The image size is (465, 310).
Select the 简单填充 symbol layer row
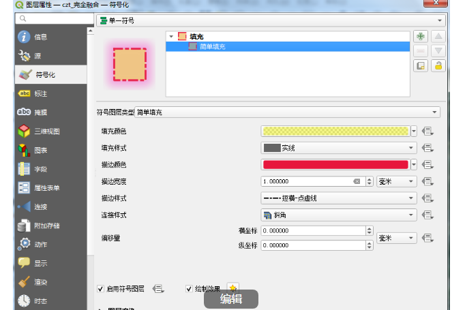pyautogui.click(x=288, y=46)
